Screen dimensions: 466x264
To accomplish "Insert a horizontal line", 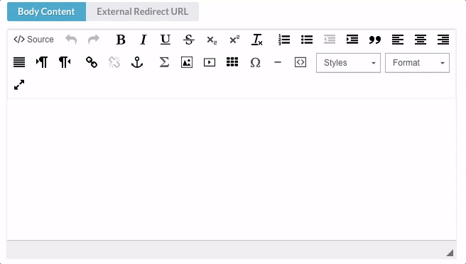I will (x=278, y=62).
